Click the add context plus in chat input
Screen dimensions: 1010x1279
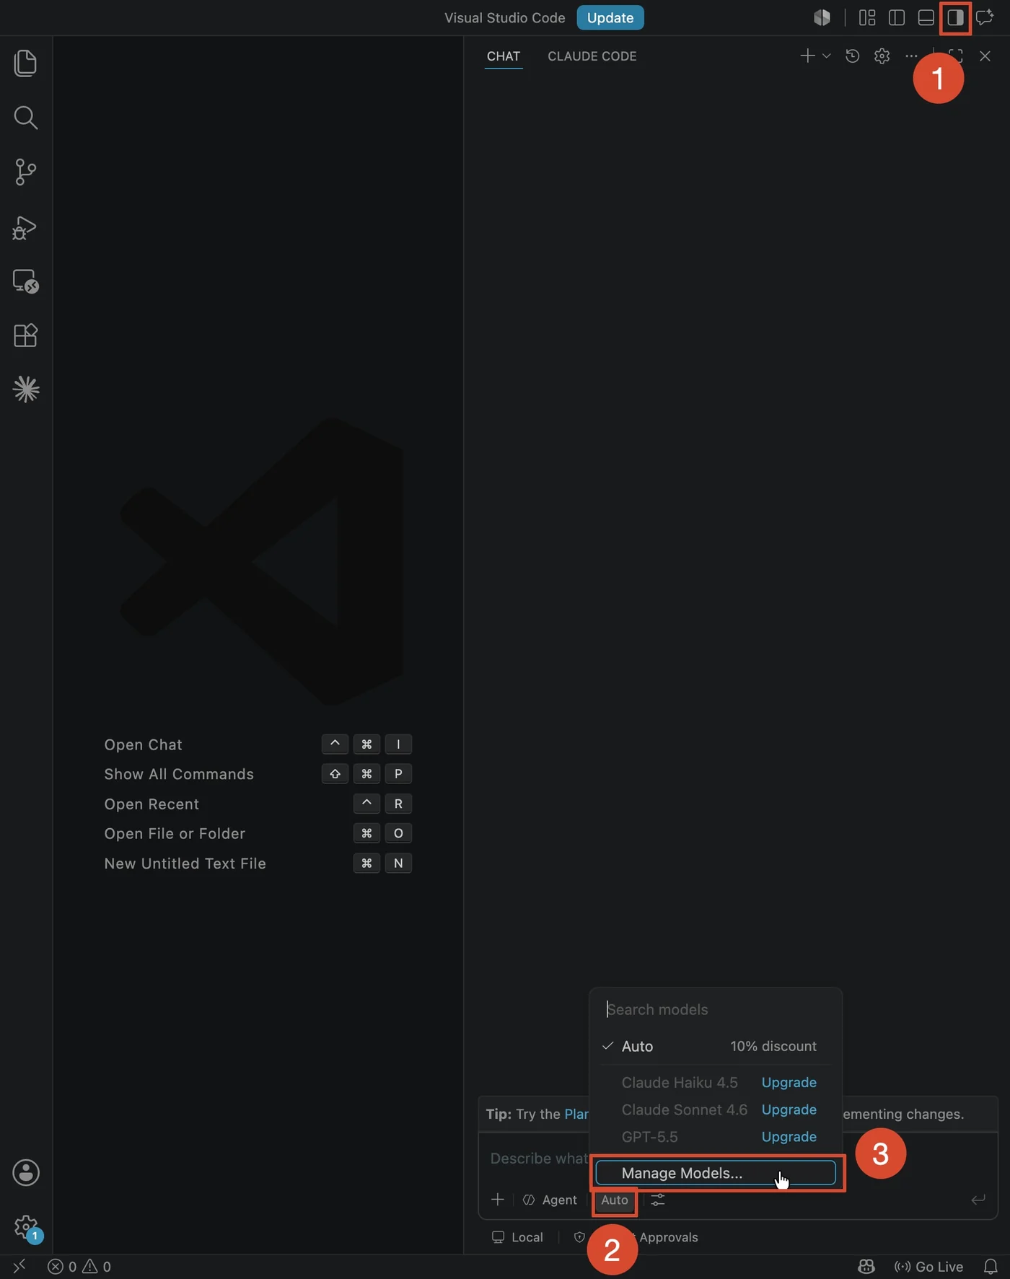(x=497, y=1200)
